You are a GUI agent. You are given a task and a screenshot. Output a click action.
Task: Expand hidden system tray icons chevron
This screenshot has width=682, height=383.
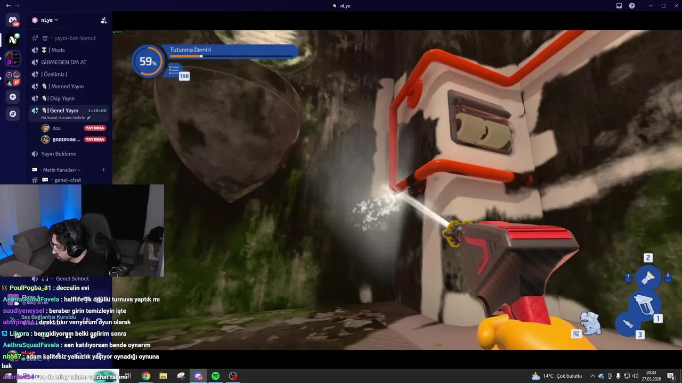(592, 376)
